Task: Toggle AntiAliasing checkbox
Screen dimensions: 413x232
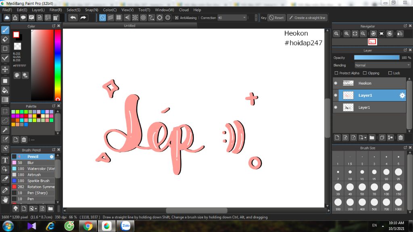Action: click(177, 18)
